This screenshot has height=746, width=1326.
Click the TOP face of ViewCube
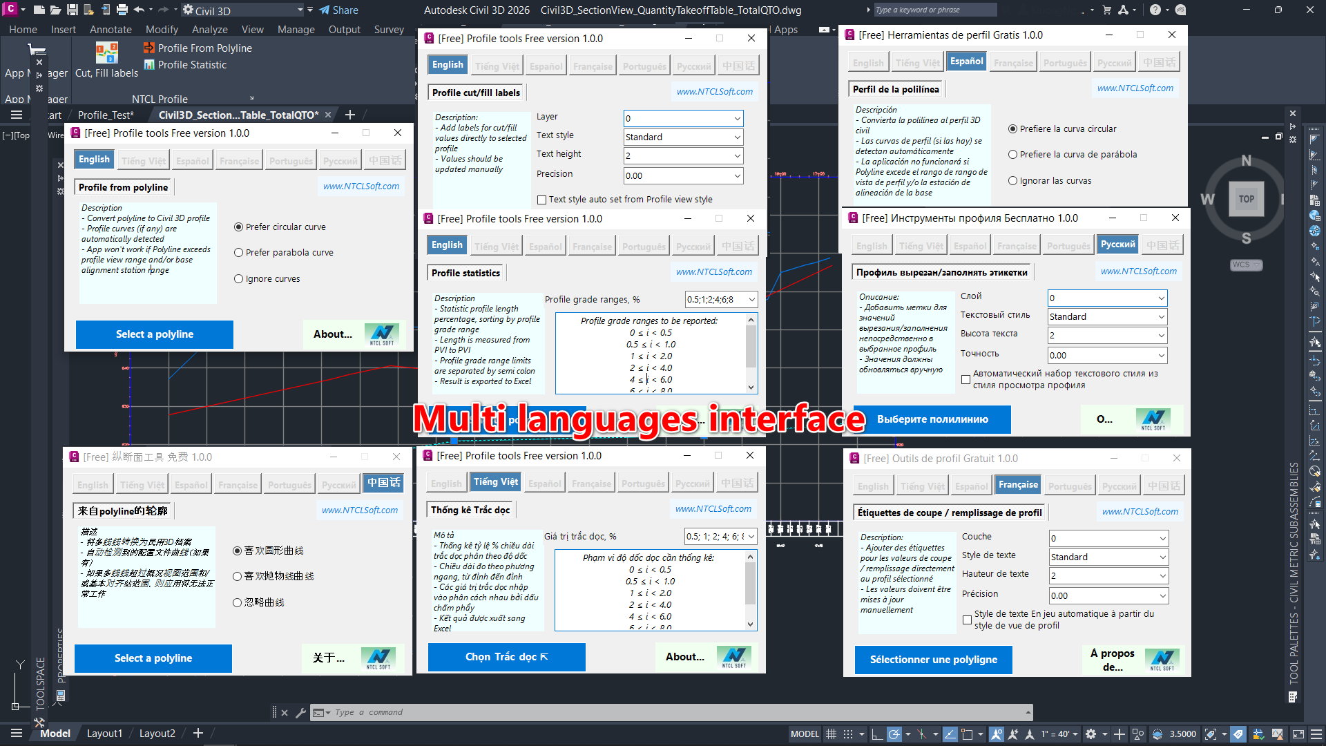coord(1246,199)
